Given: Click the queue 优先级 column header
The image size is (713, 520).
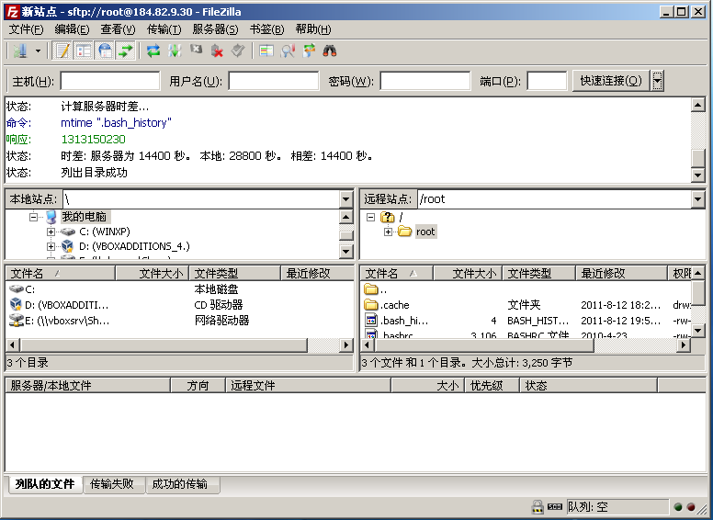Looking at the screenshot, I should click(492, 386).
